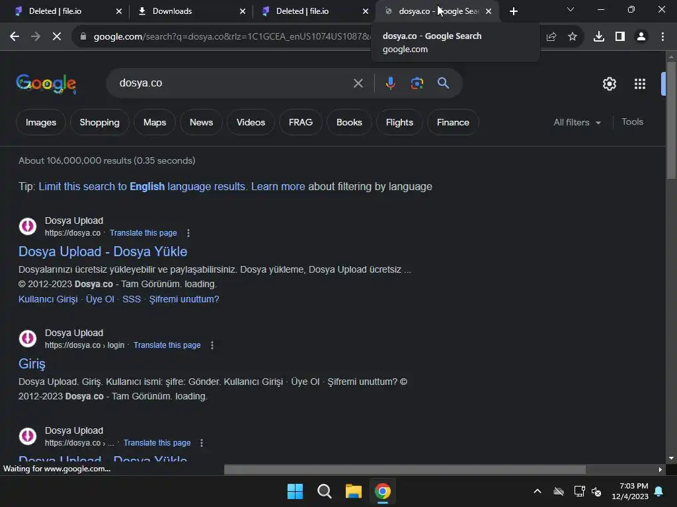Screen dimensions: 677x507
Task: Open the tab search chevron
Action: coord(571,9)
